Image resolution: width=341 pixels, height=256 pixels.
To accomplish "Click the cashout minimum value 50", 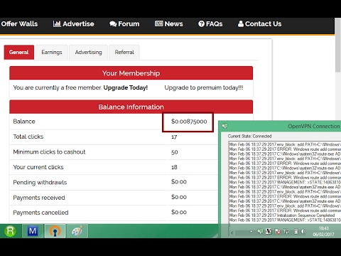I will pos(175,152).
